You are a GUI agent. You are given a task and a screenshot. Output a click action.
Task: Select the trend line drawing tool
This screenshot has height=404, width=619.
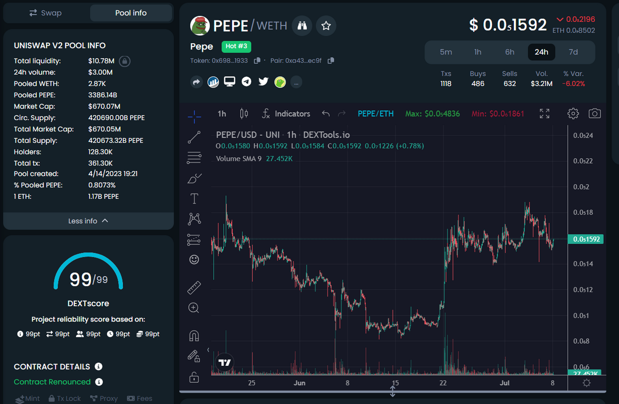click(194, 137)
